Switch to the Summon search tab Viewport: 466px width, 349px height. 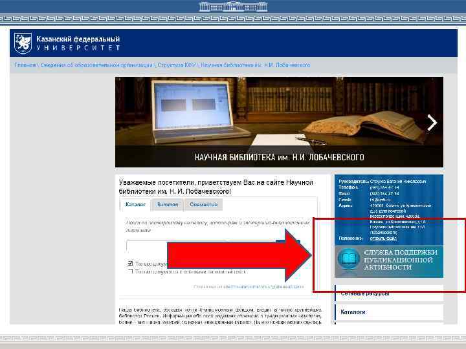168,204
